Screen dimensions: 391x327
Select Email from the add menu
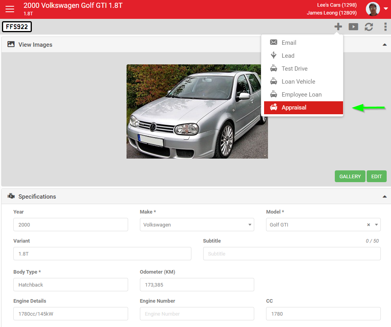[303, 42]
